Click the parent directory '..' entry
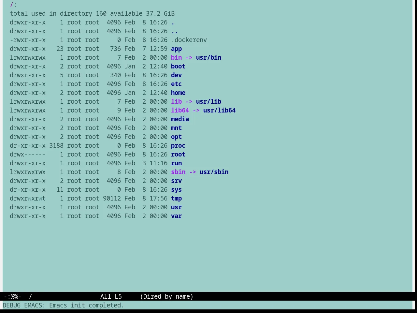Screen dimensions: 417x313 coord(175,31)
